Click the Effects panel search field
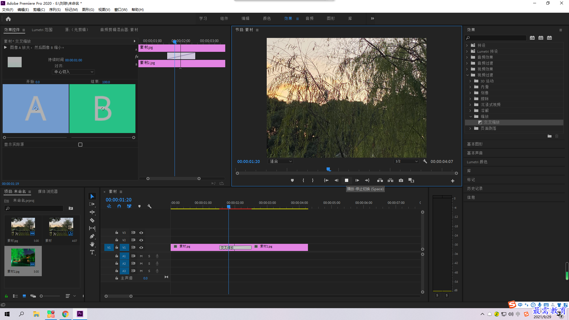The width and height of the screenshot is (569, 320). point(496,38)
